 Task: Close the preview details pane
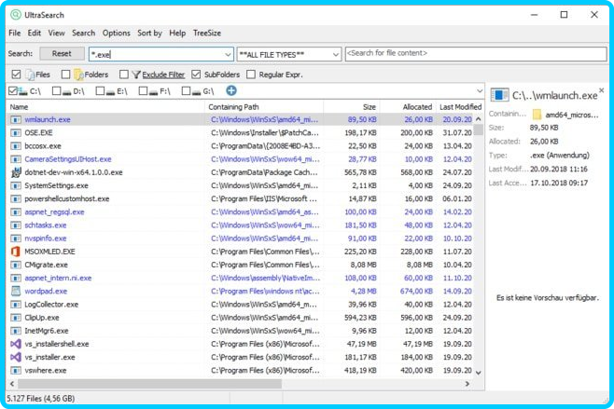click(x=602, y=90)
